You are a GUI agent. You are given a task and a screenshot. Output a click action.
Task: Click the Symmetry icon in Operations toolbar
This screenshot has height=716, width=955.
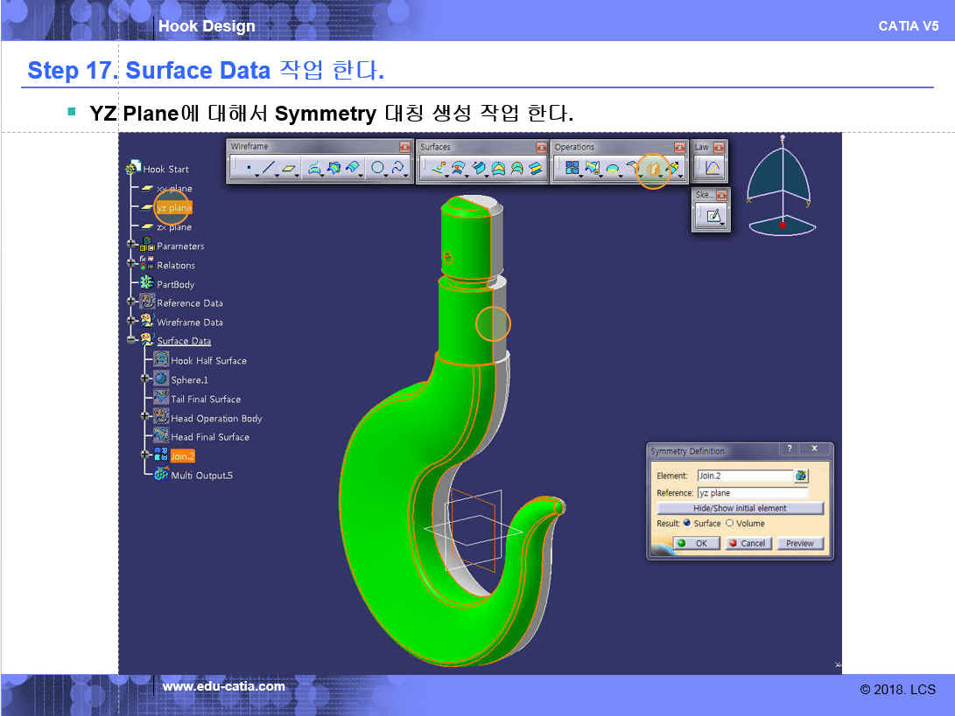(x=652, y=168)
